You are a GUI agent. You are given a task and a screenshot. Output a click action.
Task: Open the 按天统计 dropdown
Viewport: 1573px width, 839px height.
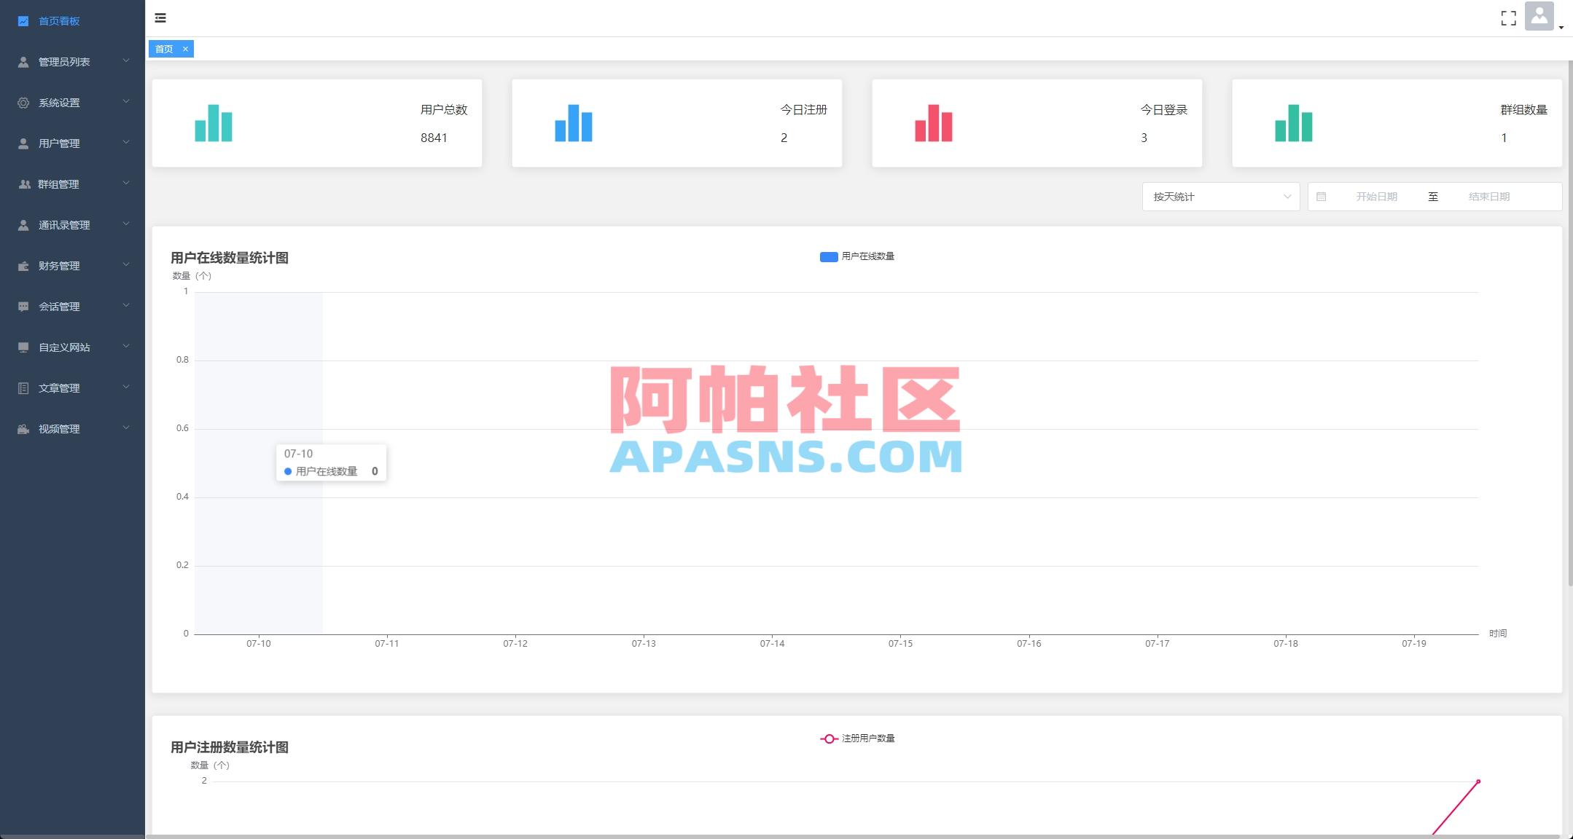pyautogui.click(x=1221, y=196)
